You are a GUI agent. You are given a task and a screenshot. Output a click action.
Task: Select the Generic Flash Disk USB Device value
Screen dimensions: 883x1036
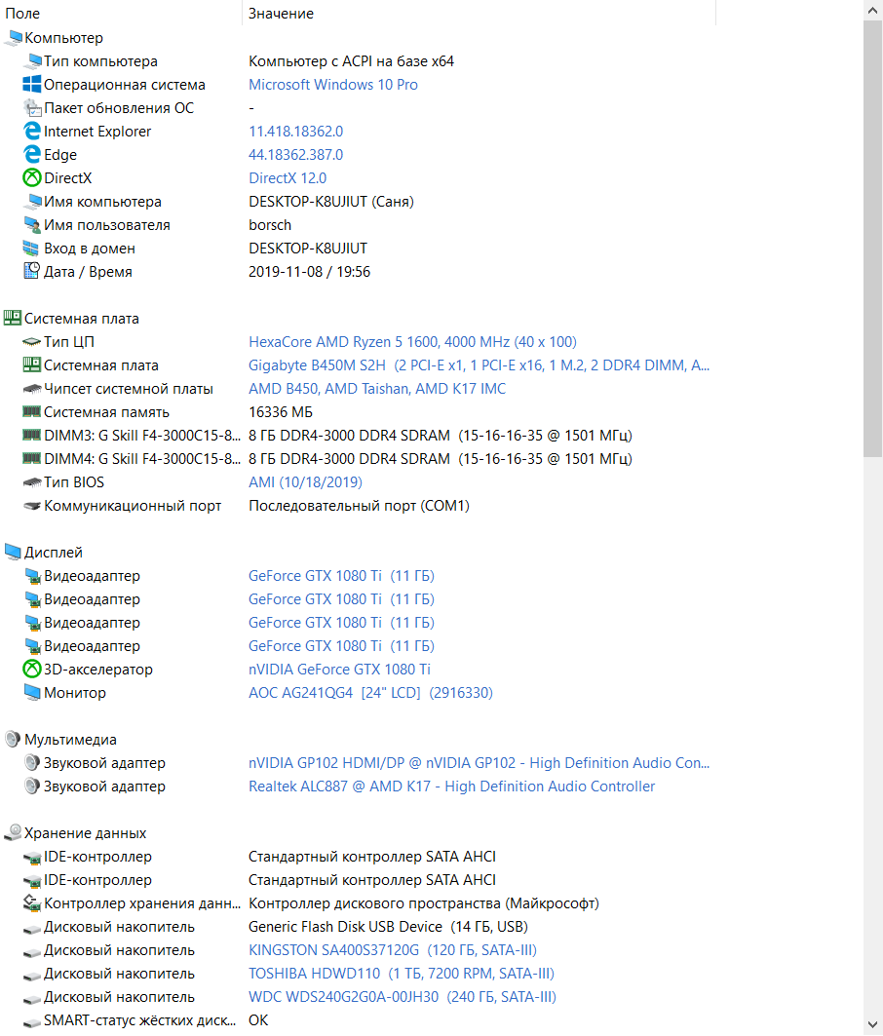click(388, 926)
